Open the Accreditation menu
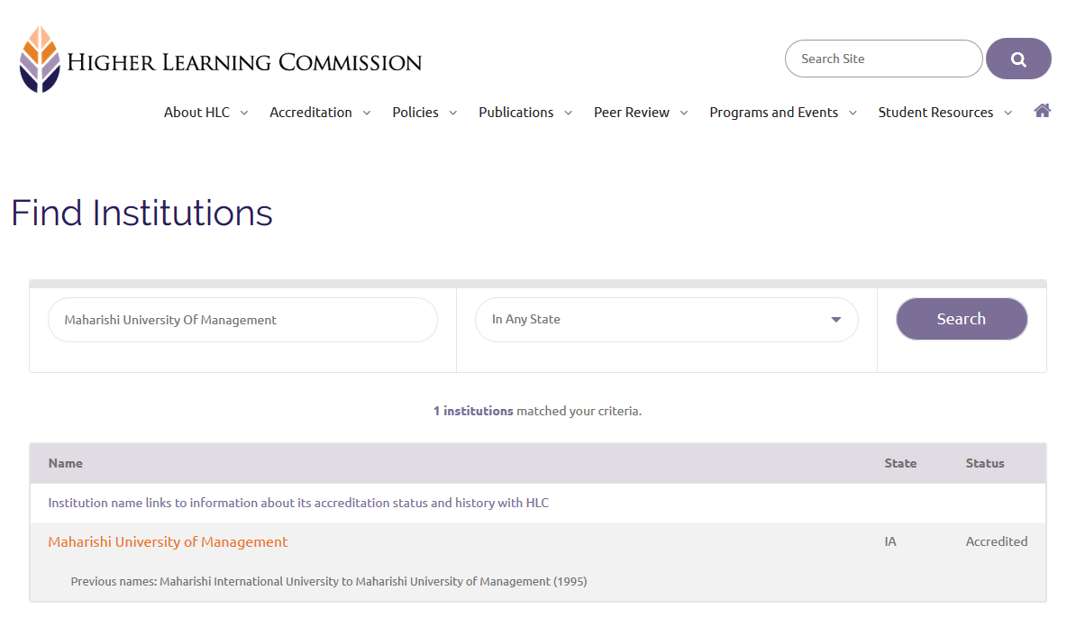The height and width of the screenshot is (627, 1067). 311,113
